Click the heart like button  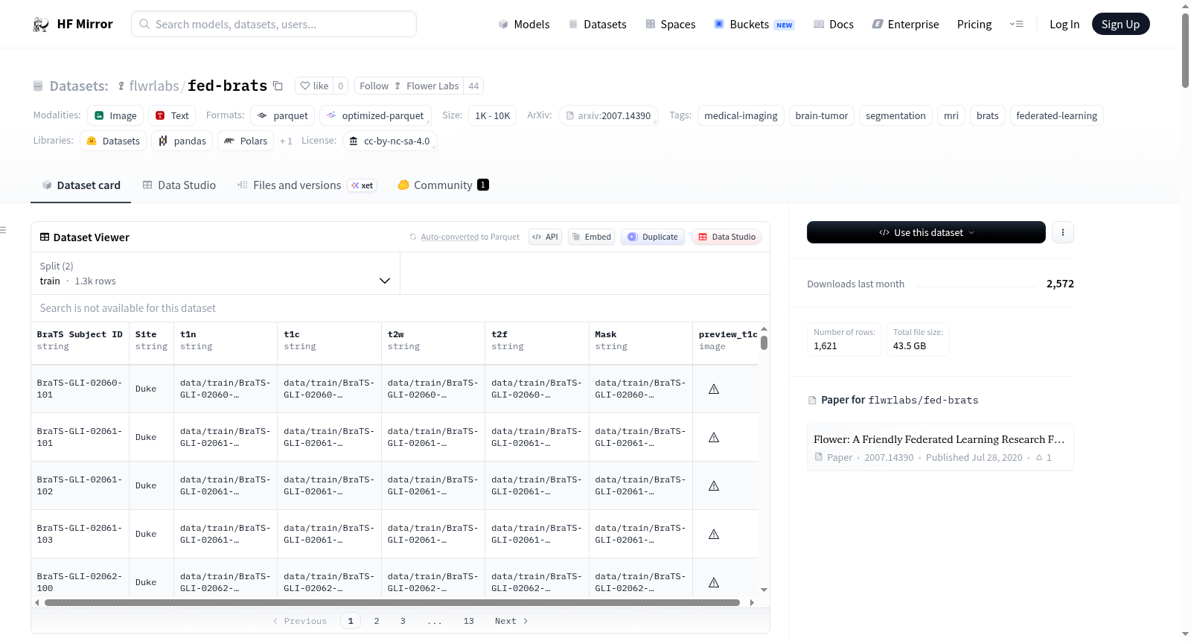pyautogui.click(x=314, y=86)
